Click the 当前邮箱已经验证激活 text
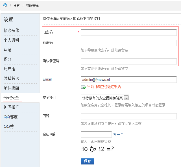The height and width of the screenshot is (167, 181). pyautogui.click(x=104, y=87)
